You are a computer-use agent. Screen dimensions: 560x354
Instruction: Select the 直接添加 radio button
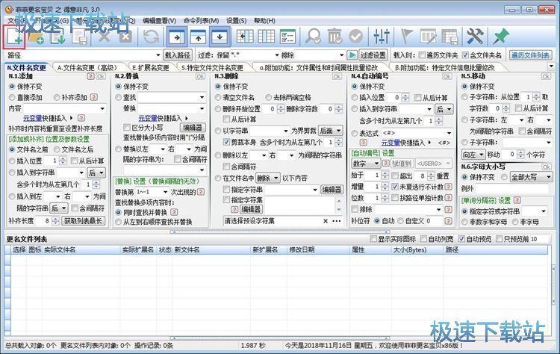13,97
